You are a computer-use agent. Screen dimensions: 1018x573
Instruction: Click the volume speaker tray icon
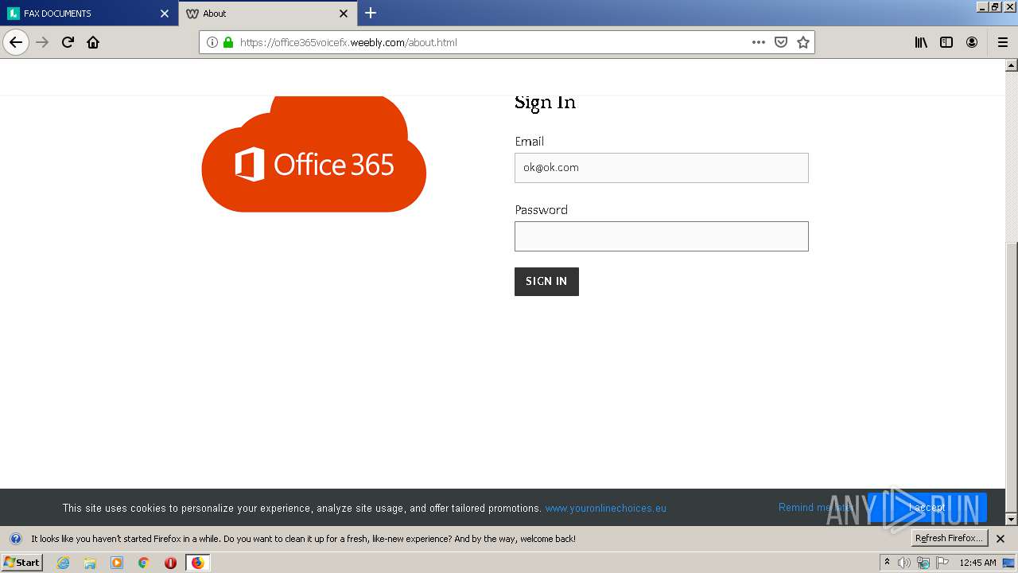pos(904,563)
